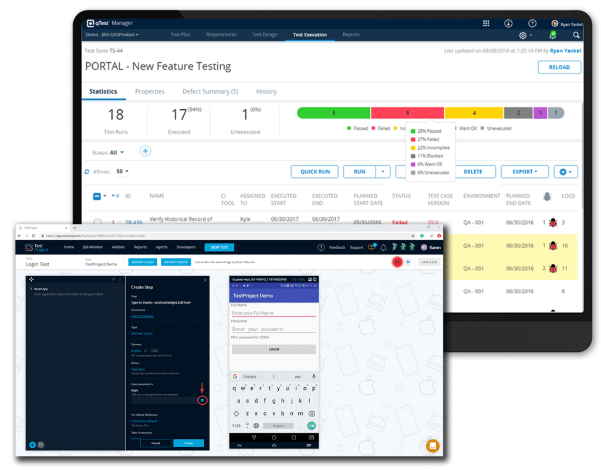Pause the TestProject recording
The height and width of the screenshot is (470, 601).
(397, 262)
